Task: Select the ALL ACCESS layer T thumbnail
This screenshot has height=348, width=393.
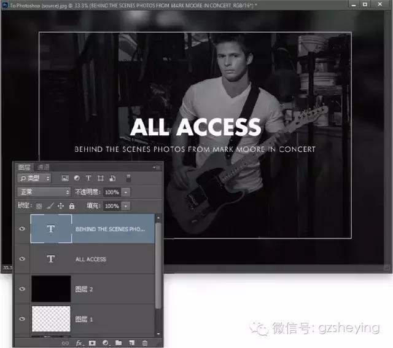Action: tap(51, 259)
